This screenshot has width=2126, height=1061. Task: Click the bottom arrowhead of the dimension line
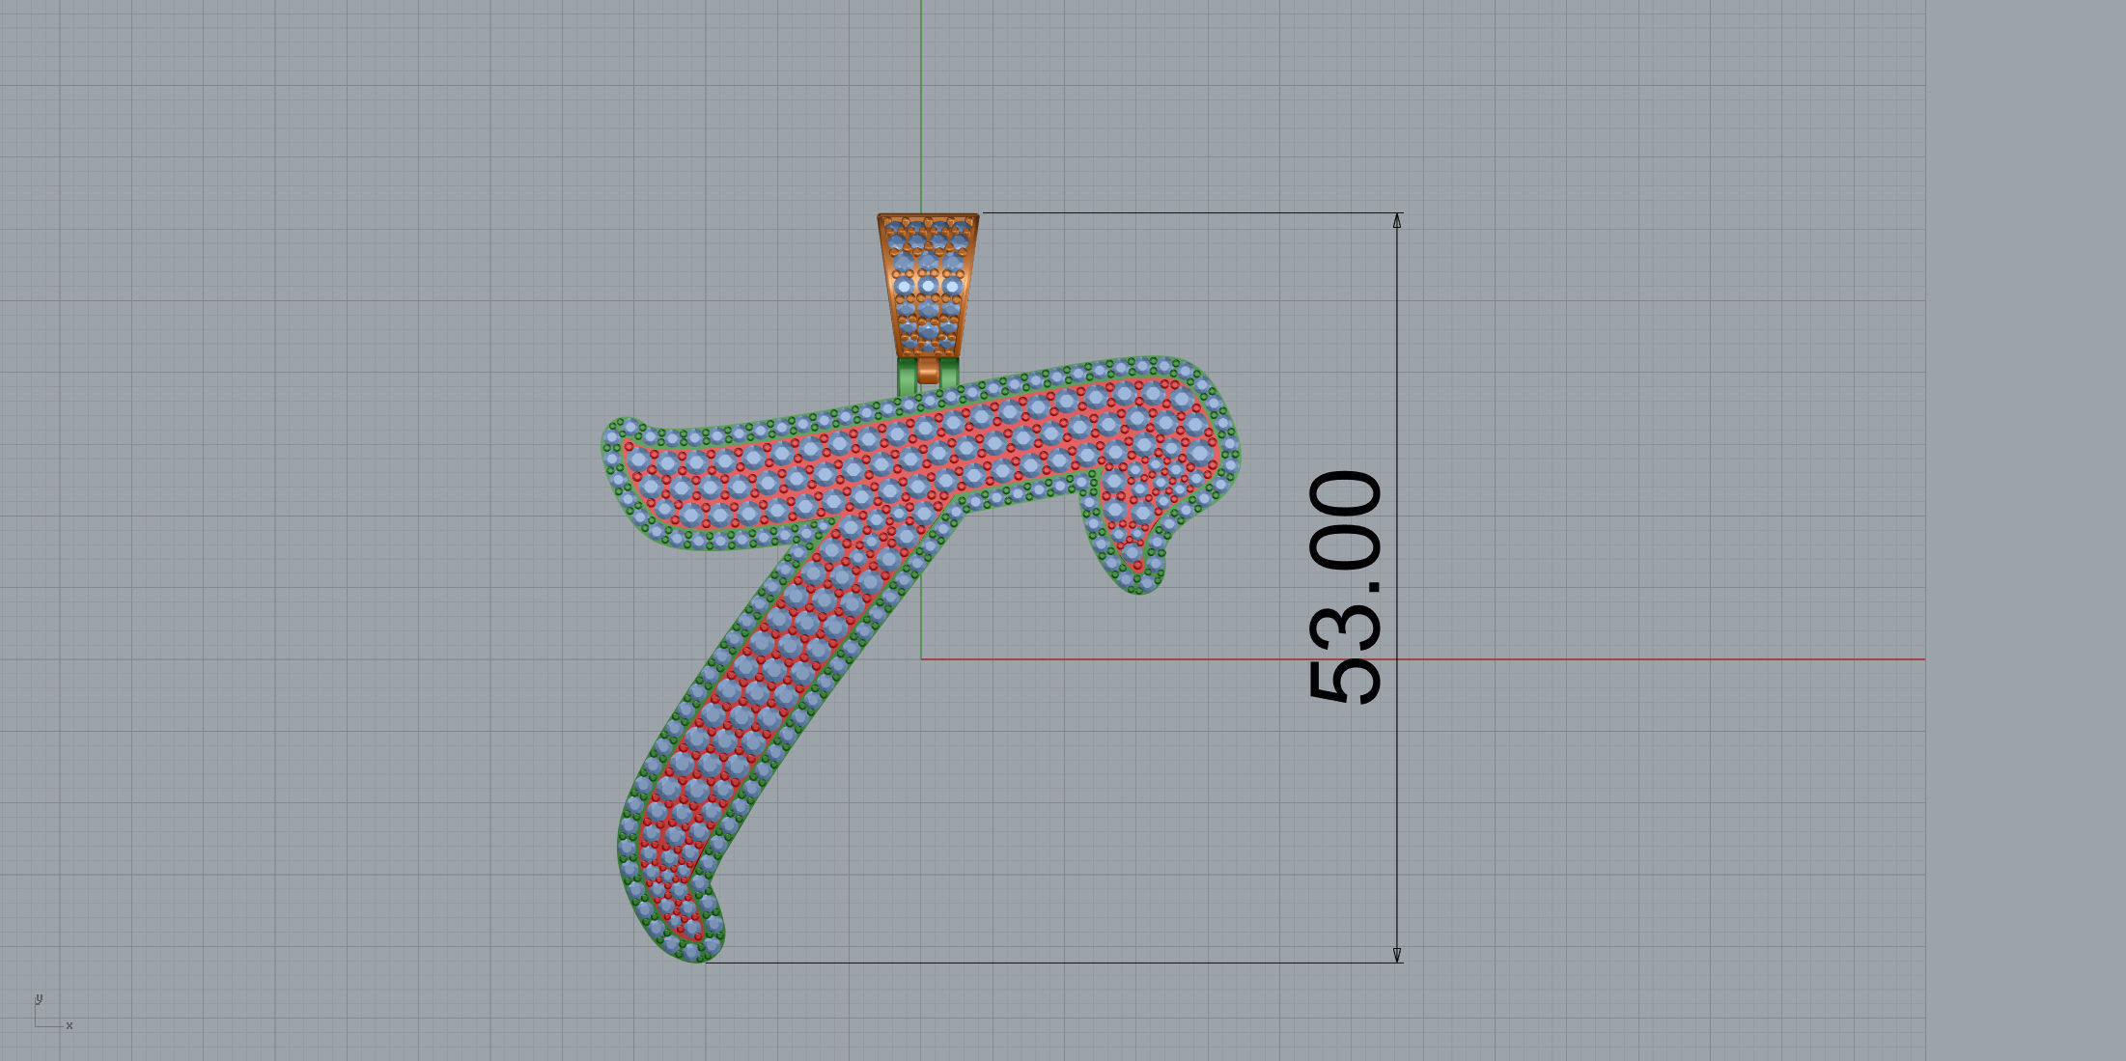1397,955
